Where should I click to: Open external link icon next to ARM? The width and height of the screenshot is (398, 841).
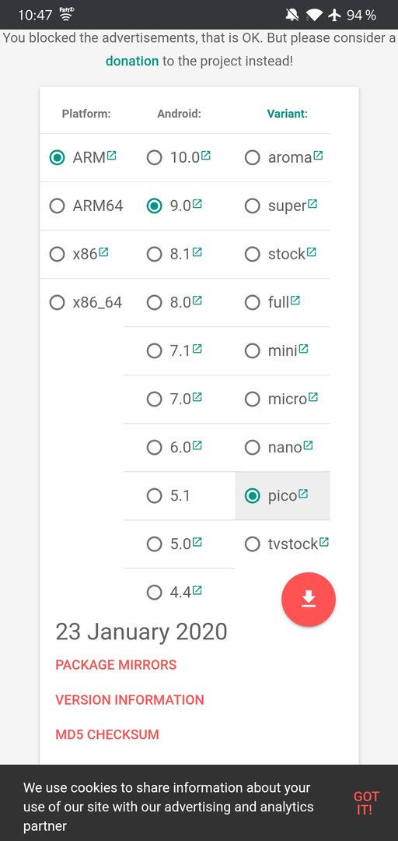click(111, 156)
